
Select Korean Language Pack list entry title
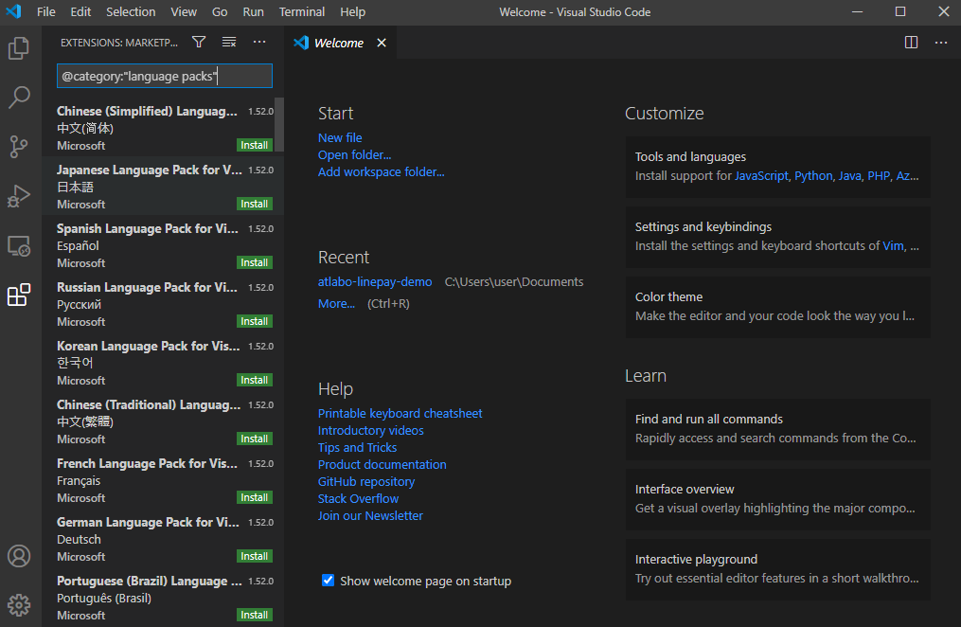(x=149, y=347)
